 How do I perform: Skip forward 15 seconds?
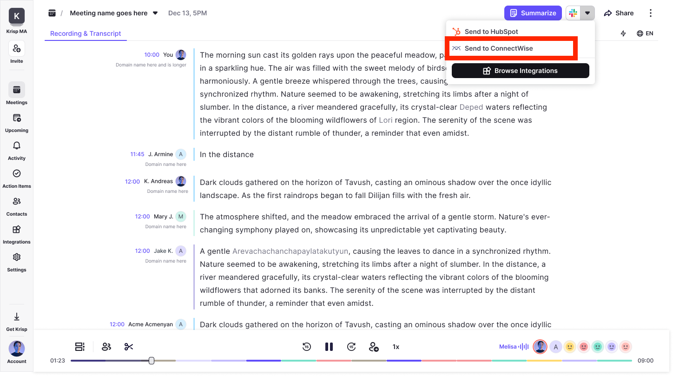click(351, 347)
